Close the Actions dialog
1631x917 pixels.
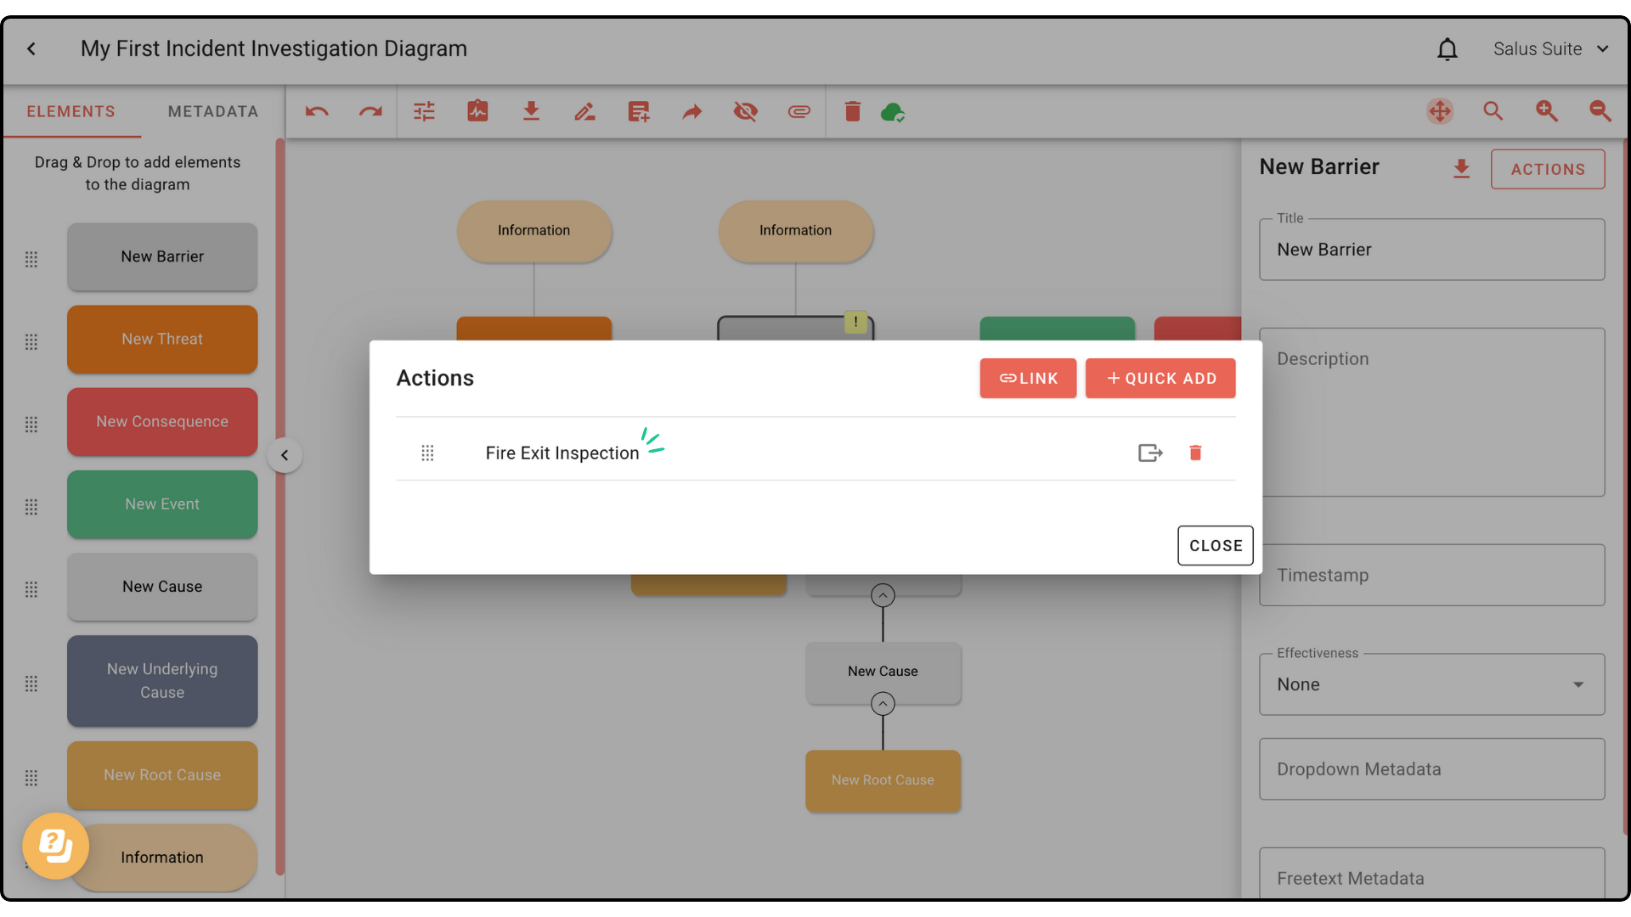coord(1215,545)
